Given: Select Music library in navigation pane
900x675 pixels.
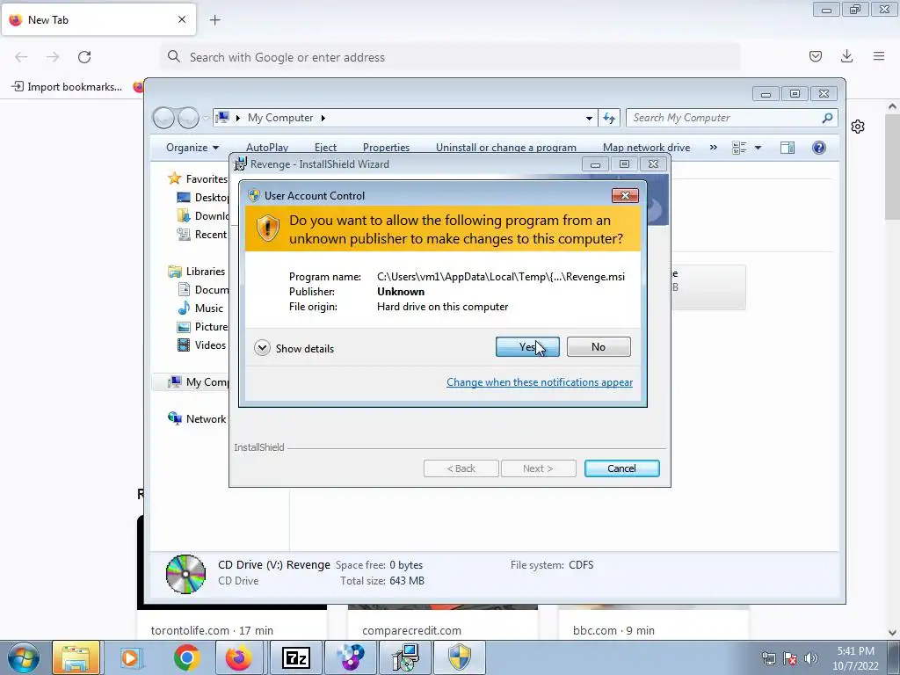Looking at the screenshot, I should tap(208, 308).
